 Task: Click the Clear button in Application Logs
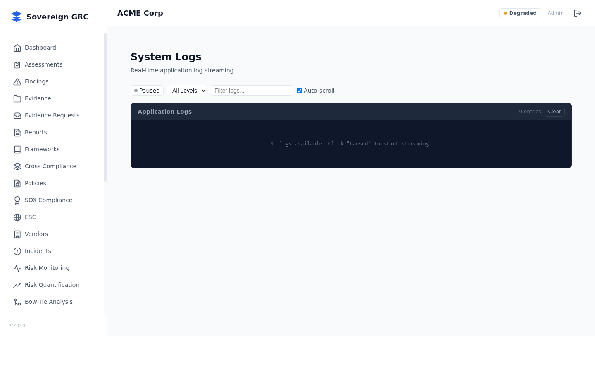(555, 112)
